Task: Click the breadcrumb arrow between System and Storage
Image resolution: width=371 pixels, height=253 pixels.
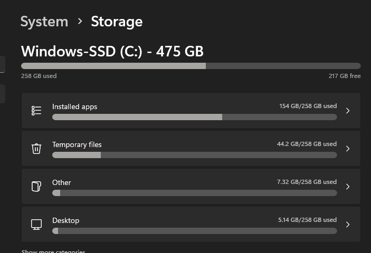Action: (80, 21)
